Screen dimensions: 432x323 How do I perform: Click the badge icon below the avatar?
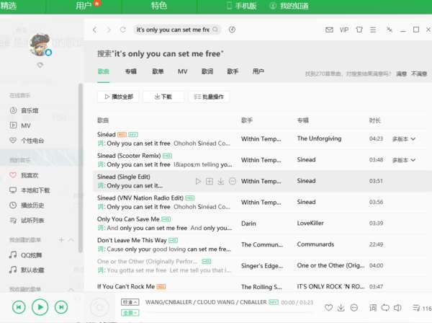[x=40, y=65]
